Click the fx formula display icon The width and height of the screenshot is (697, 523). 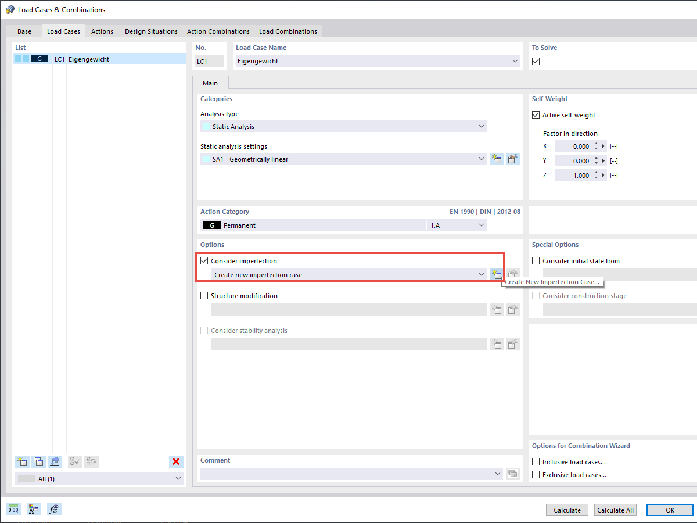[x=54, y=510]
